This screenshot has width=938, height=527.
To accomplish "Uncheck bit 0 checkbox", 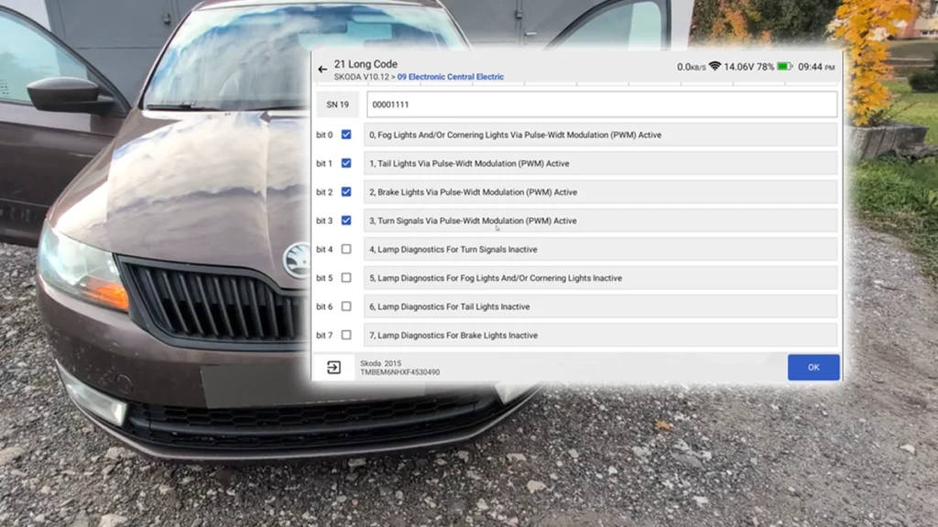I will pyautogui.click(x=346, y=134).
